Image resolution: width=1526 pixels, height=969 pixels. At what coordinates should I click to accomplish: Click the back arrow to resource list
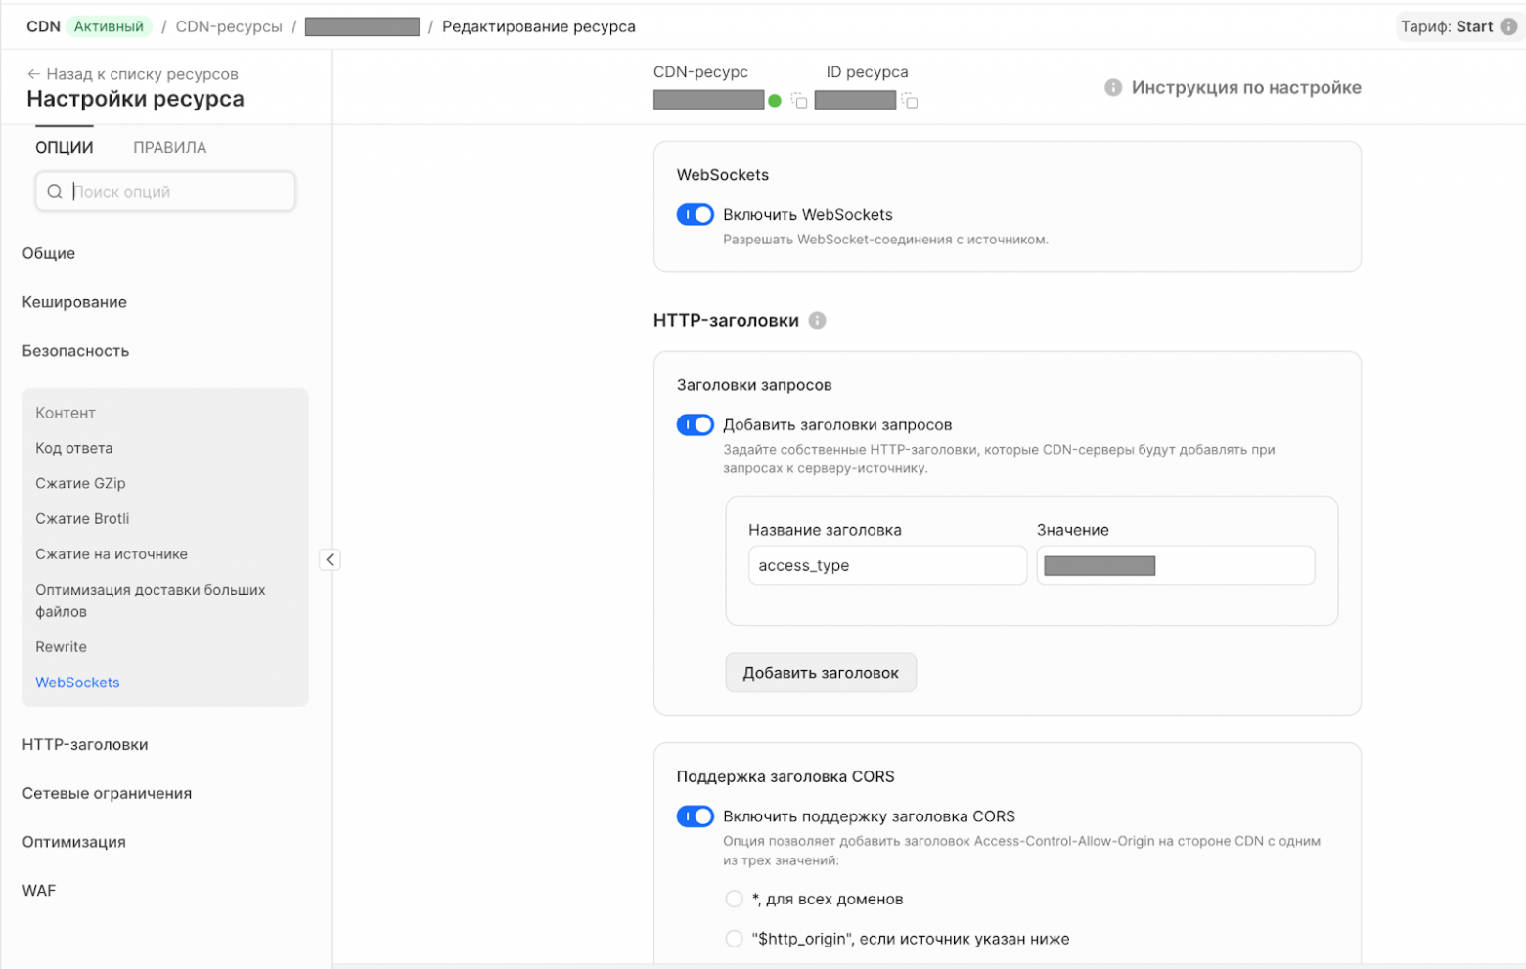(34, 74)
